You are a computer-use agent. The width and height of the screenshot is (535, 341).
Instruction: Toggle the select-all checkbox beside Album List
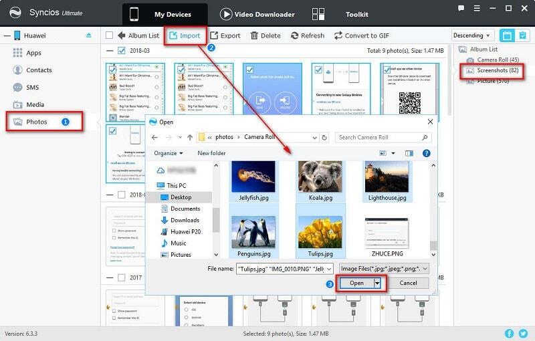coord(110,35)
